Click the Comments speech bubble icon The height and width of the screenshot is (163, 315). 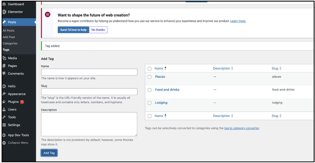pos(4,73)
